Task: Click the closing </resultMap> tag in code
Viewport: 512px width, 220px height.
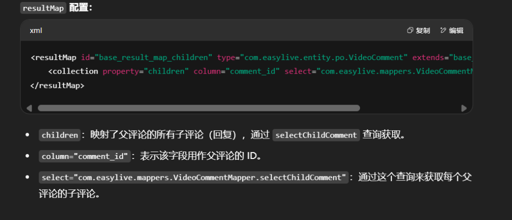Action: tap(57, 85)
